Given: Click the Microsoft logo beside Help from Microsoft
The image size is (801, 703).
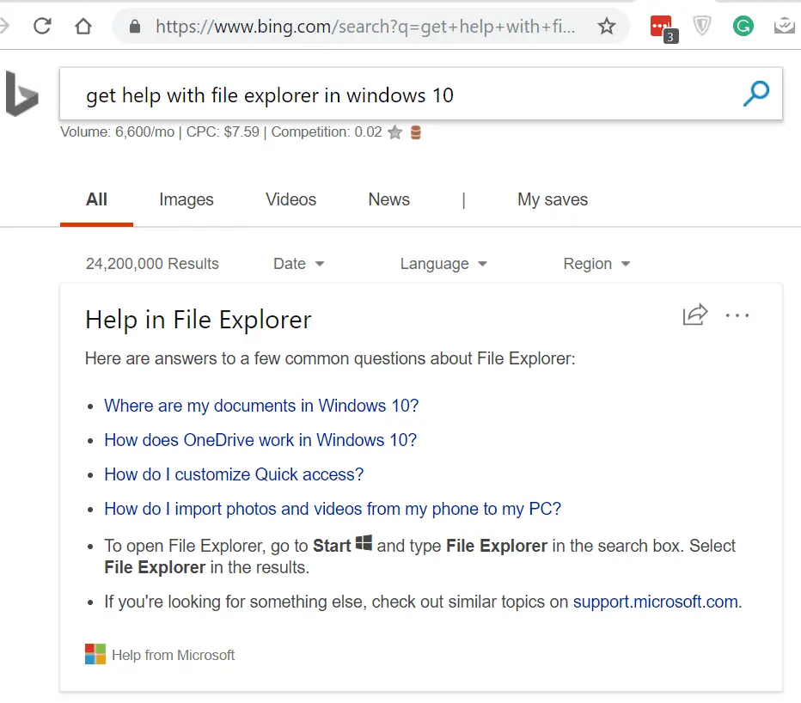Looking at the screenshot, I should click(95, 654).
